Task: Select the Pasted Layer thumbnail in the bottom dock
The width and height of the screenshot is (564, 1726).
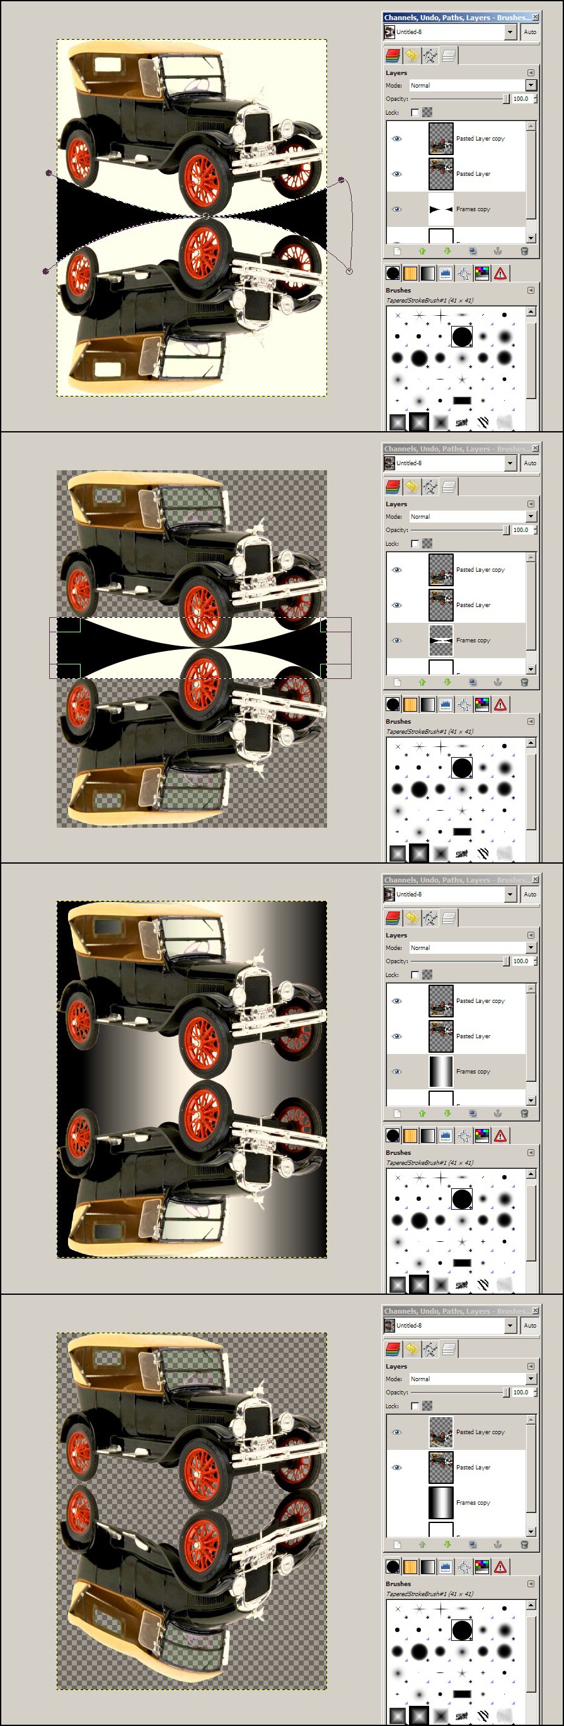Action: 440,1468
